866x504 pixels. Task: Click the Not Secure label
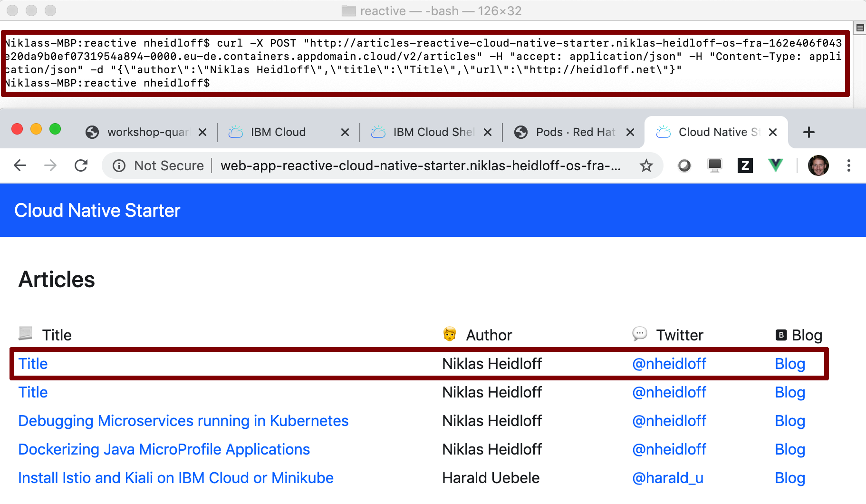pos(169,165)
